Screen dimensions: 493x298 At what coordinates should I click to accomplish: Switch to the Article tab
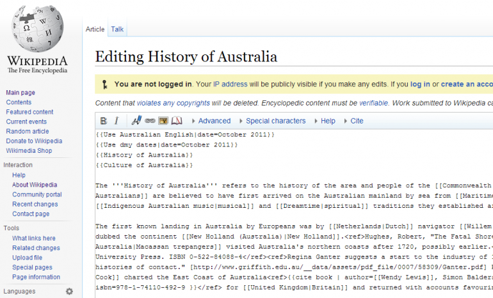pos(95,29)
